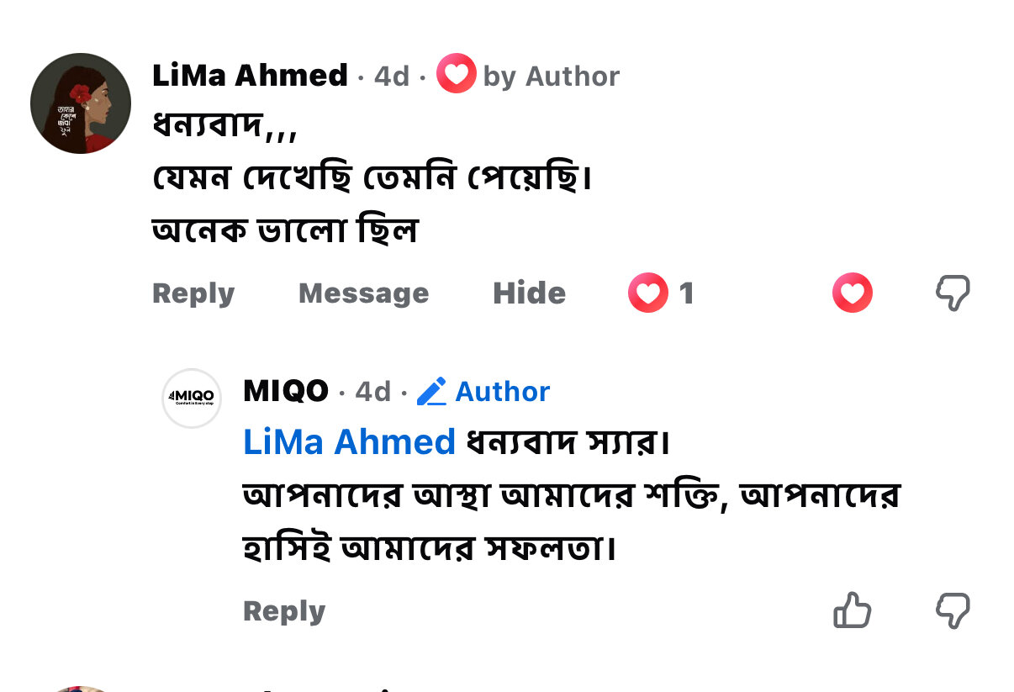The height and width of the screenshot is (692, 1014).
Task: Open the MIQO page name link
Action: click(x=286, y=391)
